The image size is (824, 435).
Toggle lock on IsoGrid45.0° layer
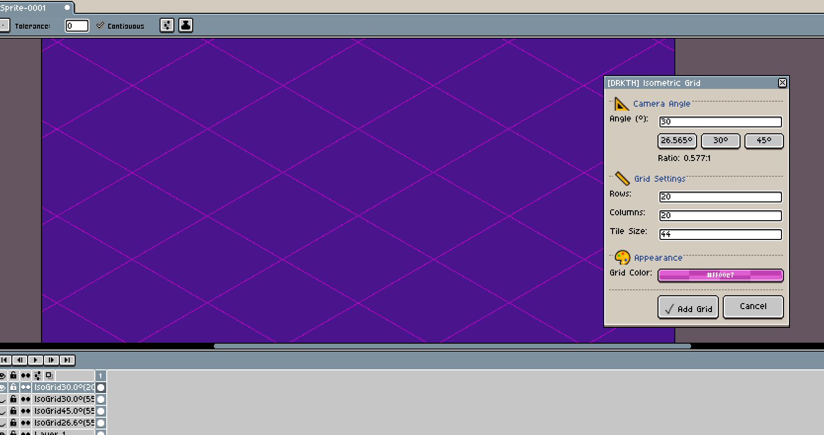click(x=14, y=411)
